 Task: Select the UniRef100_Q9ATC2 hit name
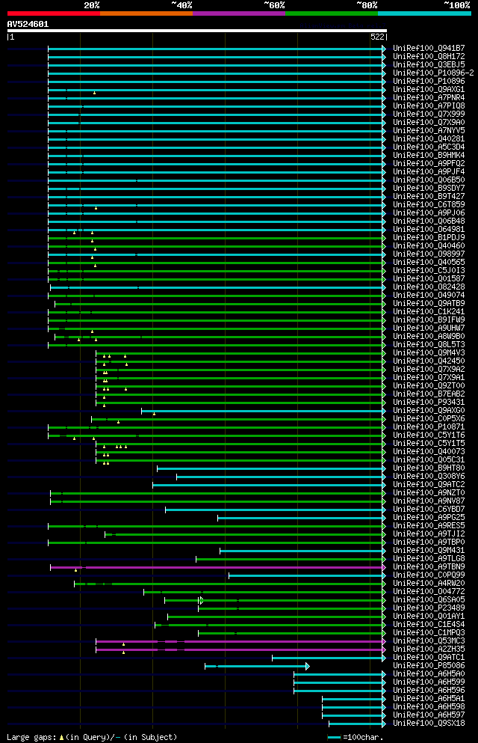429,484
